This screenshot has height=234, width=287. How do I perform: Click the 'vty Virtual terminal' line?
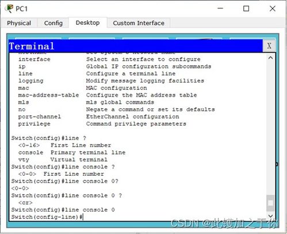click(63, 160)
